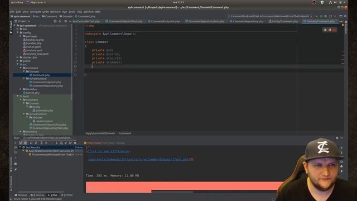The image size is (357, 201).
Task: Toggle show ignored tests
Action: (25, 143)
